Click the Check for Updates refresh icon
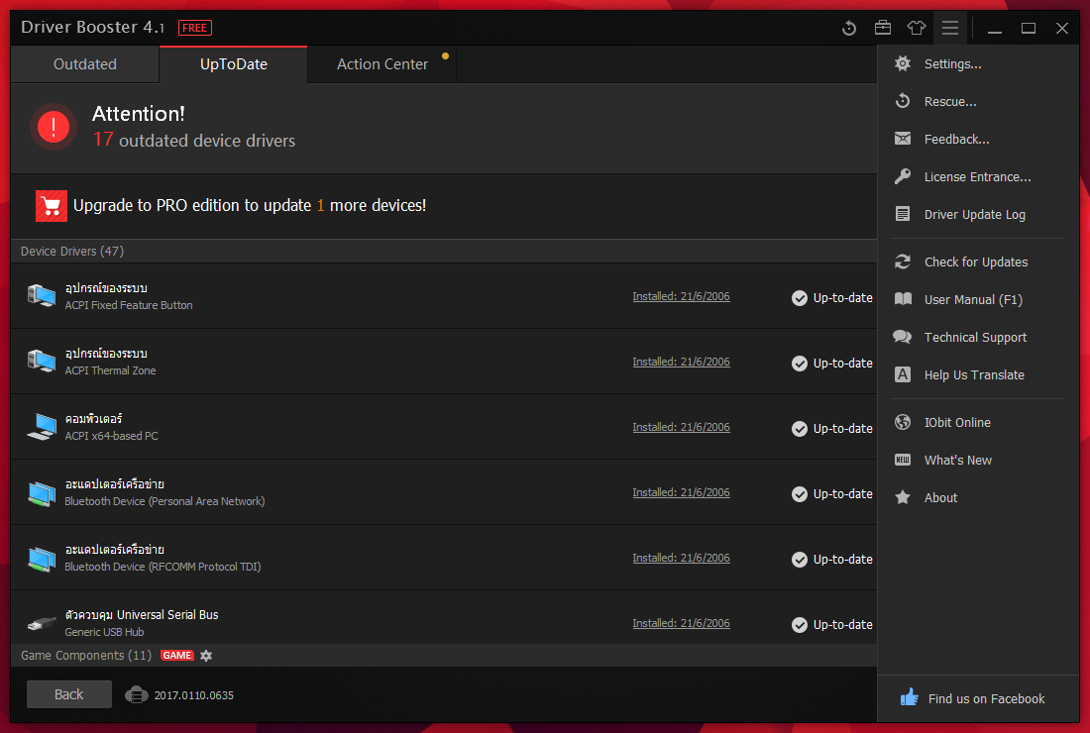The height and width of the screenshot is (733, 1090). click(903, 262)
